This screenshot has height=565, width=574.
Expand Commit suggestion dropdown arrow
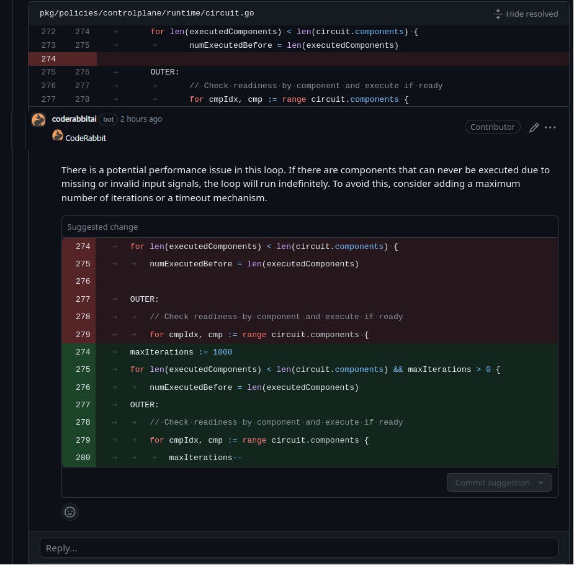[540, 482]
